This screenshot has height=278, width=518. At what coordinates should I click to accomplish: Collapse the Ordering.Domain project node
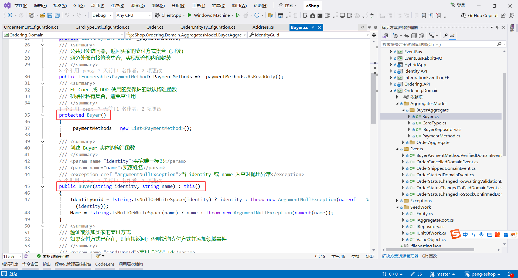(x=391, y=91)
